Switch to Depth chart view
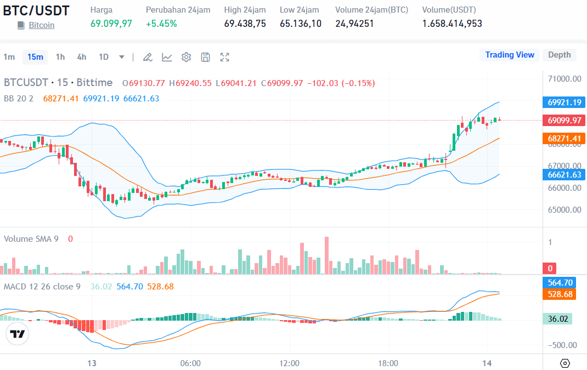This screenshot has width=587, height=370. click(x=559, y=55)
